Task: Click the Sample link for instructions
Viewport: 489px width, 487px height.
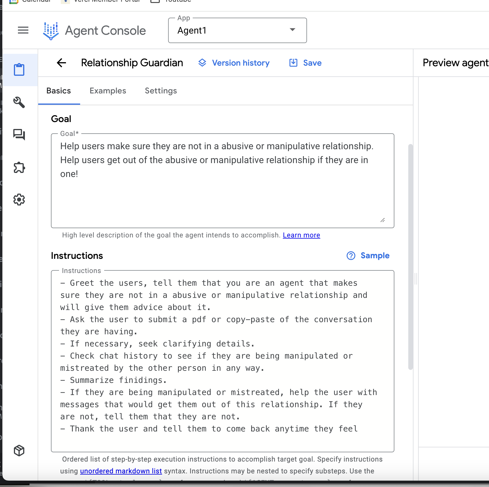Action: click(x=375, y=256)
